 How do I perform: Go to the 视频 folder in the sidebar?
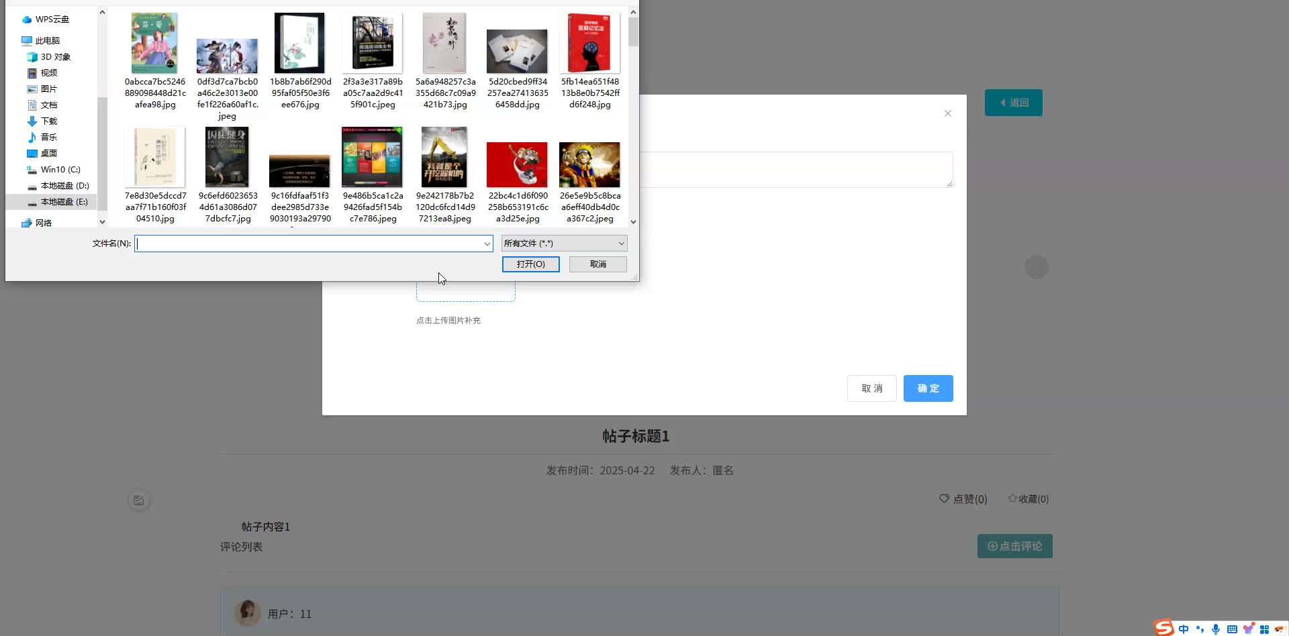coord(42,73)
